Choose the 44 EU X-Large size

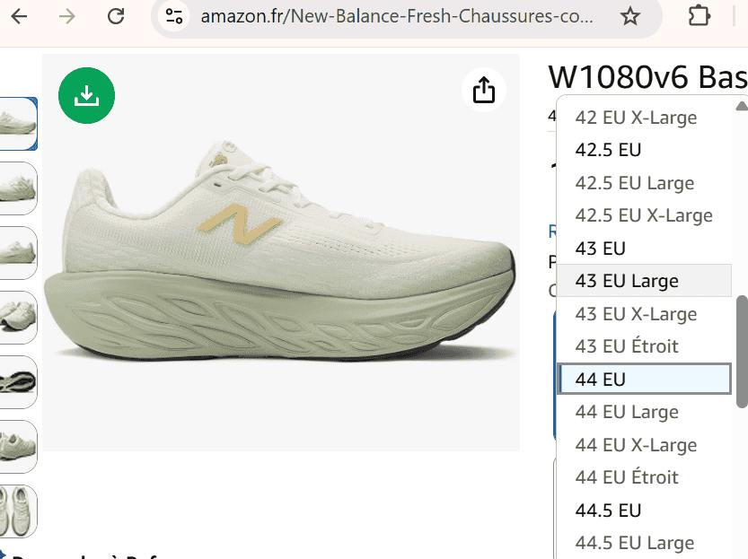coord(644,444)
